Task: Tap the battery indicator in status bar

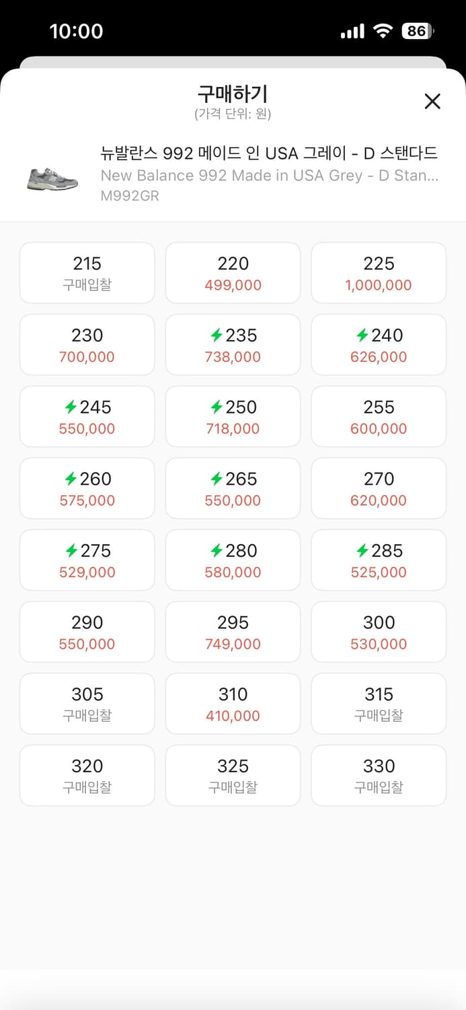Action: [x=417, y=31]
